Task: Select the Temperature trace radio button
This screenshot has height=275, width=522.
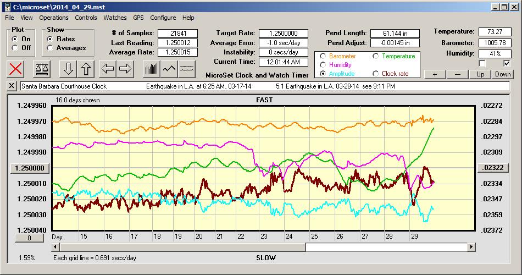Action: (x=375, y=56)
